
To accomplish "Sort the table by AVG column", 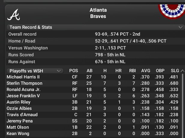I will tap(145, 71).
